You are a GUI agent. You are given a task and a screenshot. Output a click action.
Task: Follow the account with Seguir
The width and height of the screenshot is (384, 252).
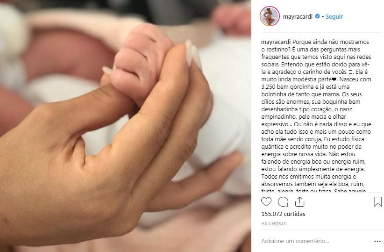[x=334, y=17]
